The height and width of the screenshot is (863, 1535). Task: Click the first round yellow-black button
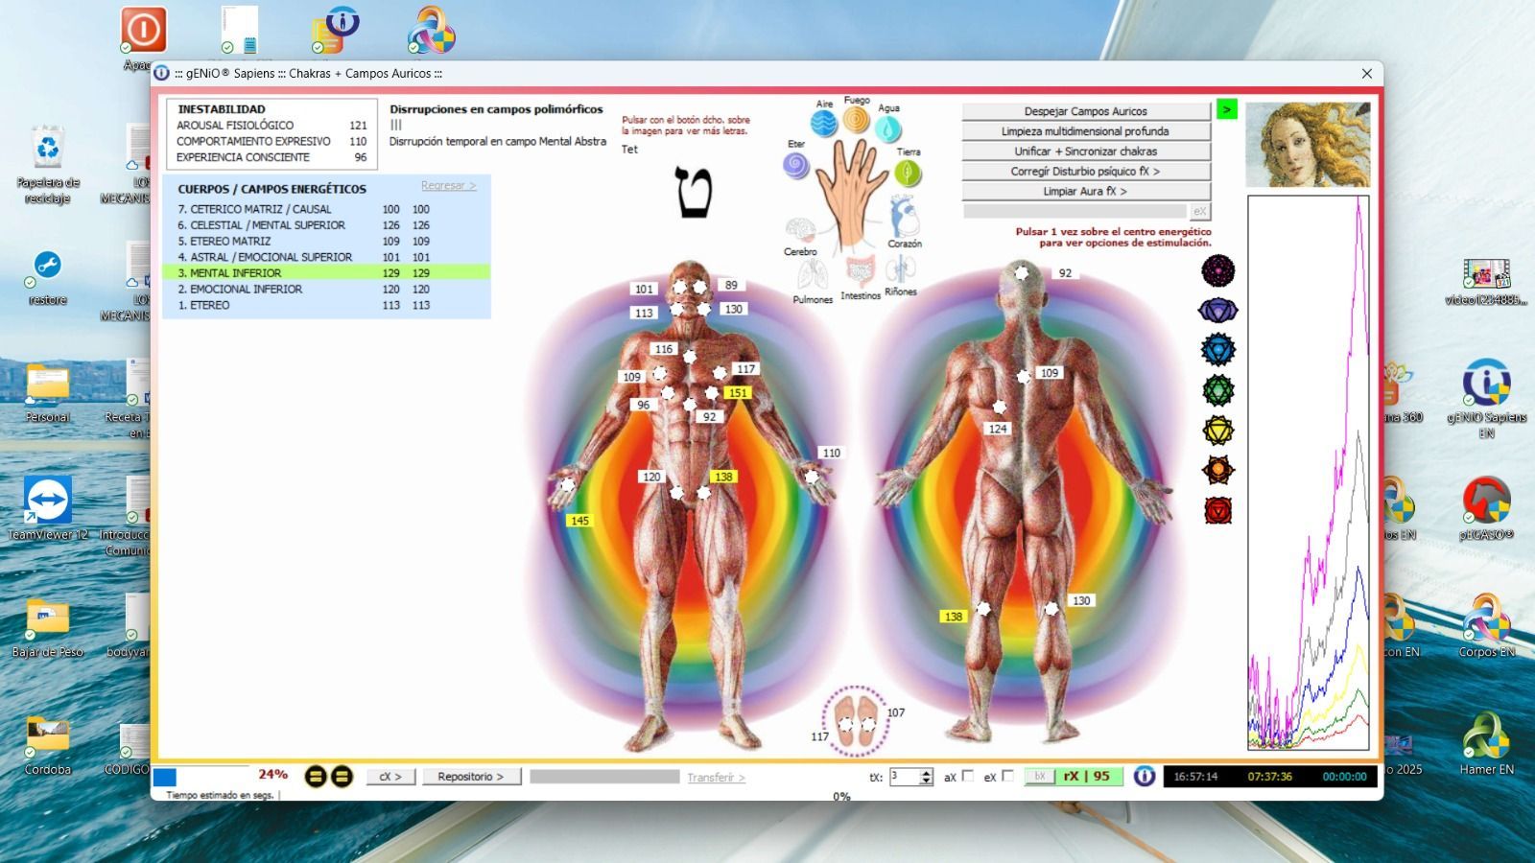(x=316, y=777)
